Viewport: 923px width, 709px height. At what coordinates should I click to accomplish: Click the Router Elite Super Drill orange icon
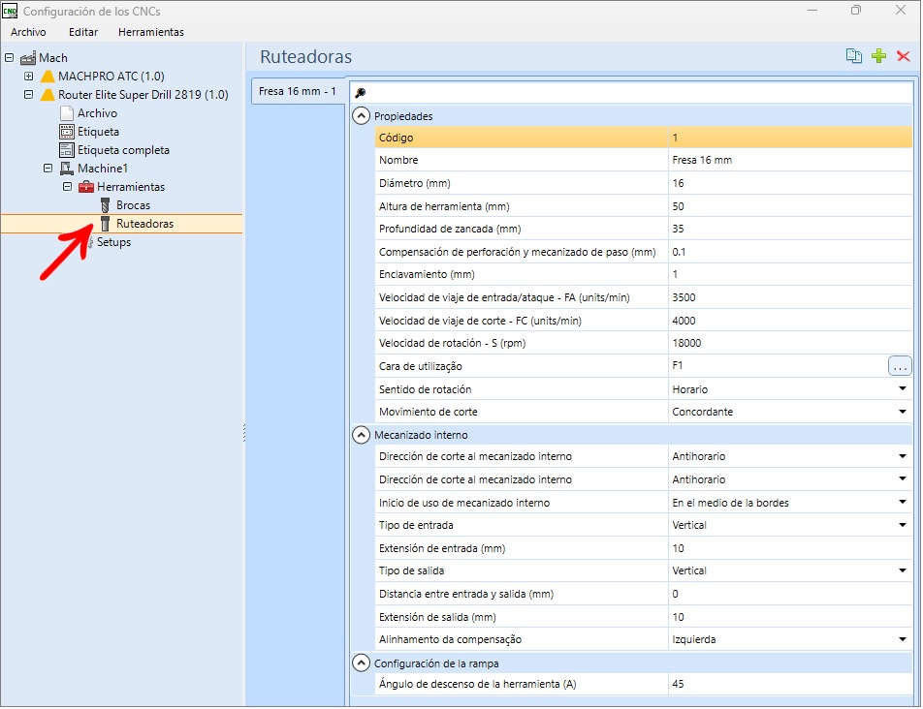click(48, 95)
